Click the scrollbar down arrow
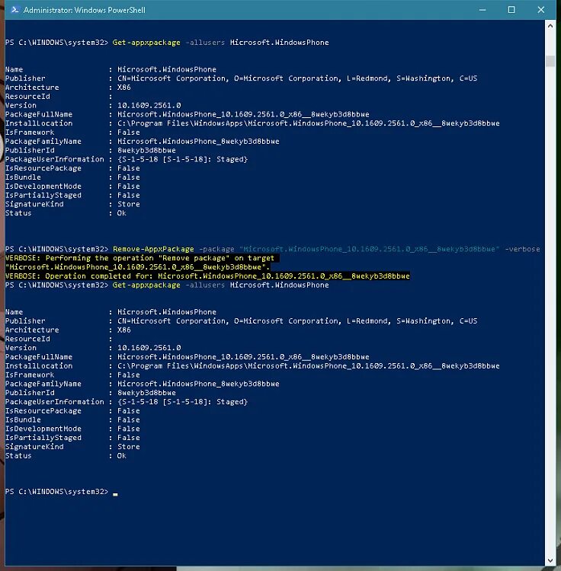This screenshot has height=571, width=561. click(550, 561)
